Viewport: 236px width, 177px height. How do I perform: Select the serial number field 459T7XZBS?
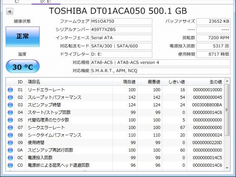[121, 30]
